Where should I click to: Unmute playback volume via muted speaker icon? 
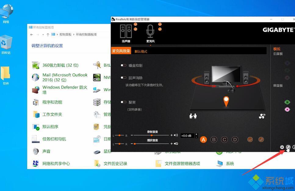(176, 143)
